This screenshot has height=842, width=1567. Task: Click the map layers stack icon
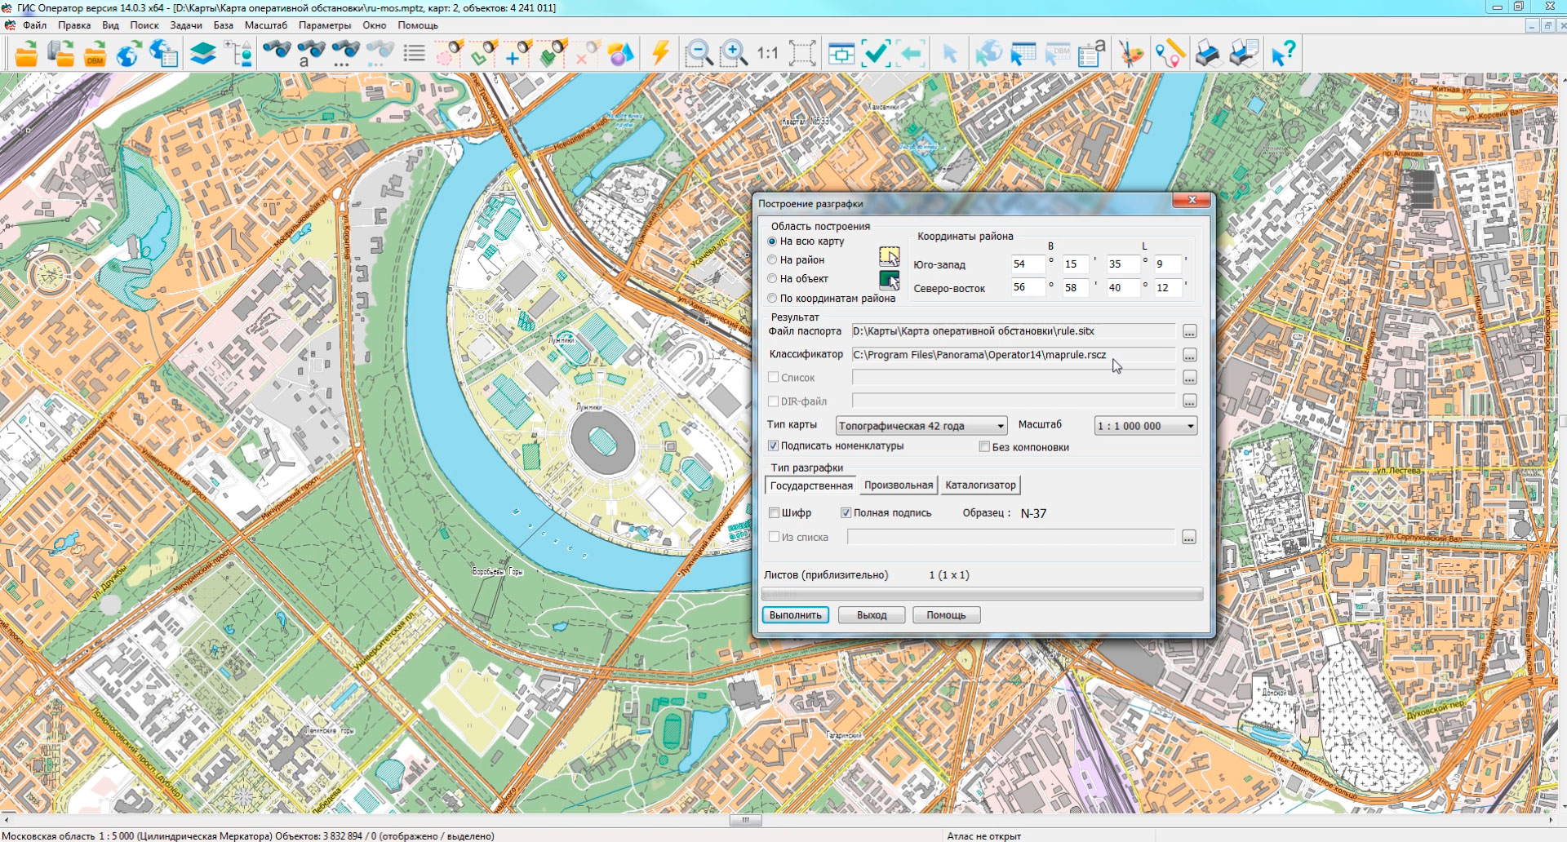(x=202, y=54)
